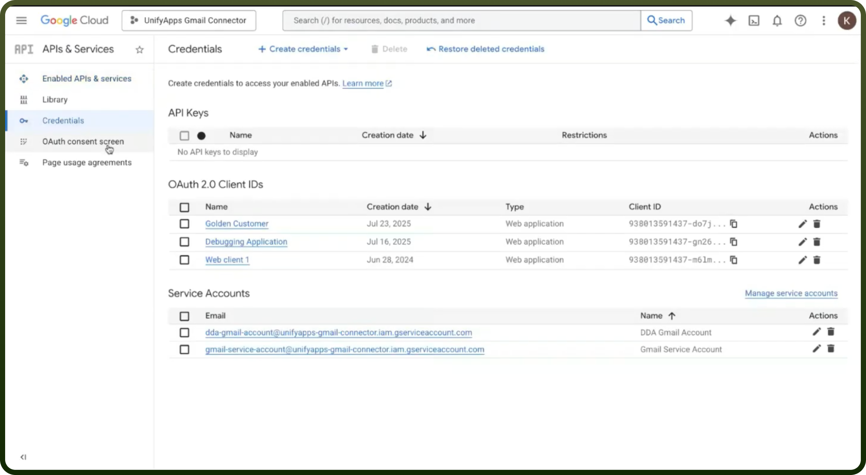Delete the Gmail Service Account row
The width and height of the screenshot is (866, 475).
[831, 349]
